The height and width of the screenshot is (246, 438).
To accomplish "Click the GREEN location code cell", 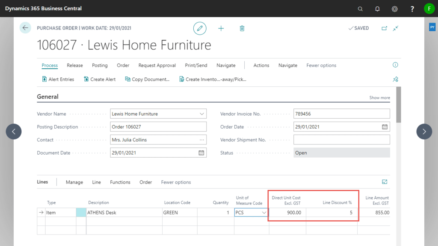I will [x=180, y=213].
